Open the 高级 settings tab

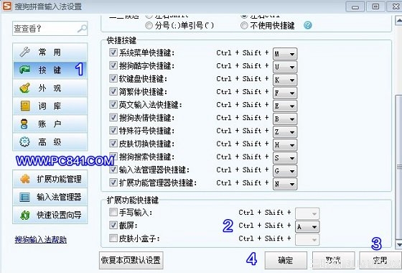coord(50,142)
